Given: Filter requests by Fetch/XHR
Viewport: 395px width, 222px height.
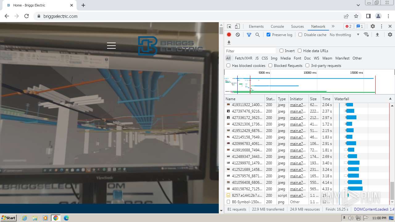Looking at the screenshot, I should pyautogui.click(x=243, y=58).
